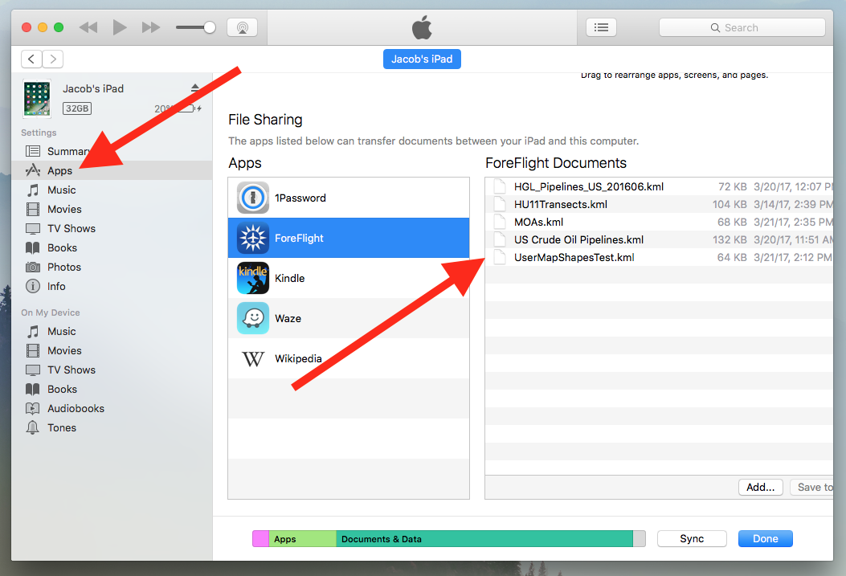846x576 pixels.
Task: Click inside the Search field
Action: click(742, 27)
